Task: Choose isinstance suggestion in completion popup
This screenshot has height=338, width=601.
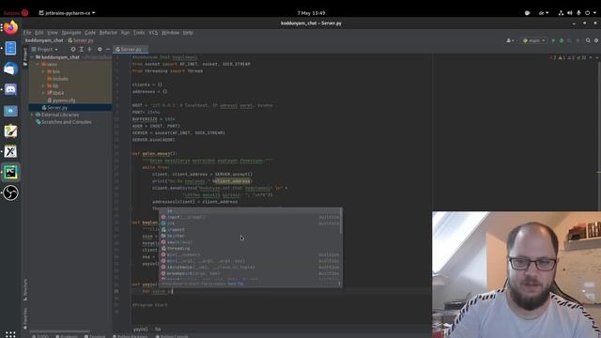Action: pos(251,267)
